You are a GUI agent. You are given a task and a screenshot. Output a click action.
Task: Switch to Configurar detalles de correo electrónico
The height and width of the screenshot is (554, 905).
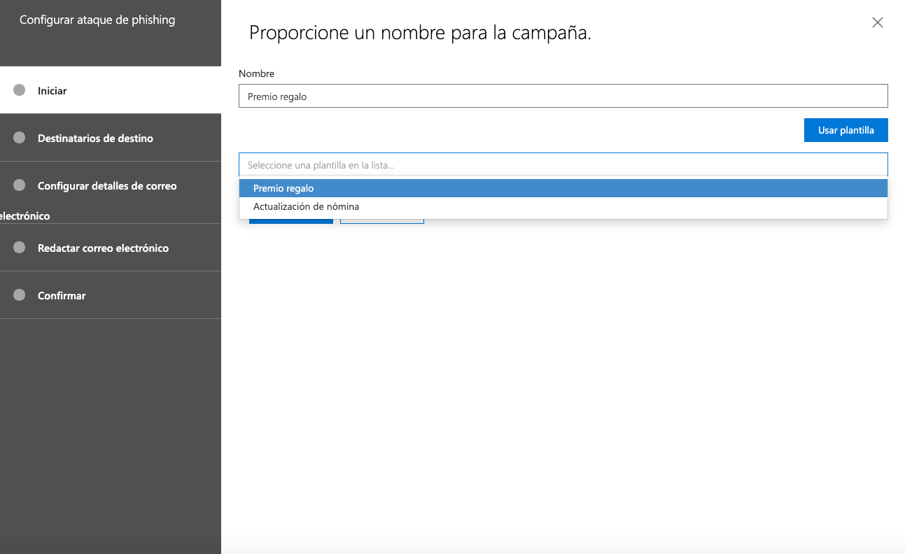pos(107,186)
